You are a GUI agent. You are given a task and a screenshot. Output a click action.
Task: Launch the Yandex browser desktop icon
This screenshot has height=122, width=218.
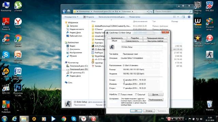tap(18, 23)
